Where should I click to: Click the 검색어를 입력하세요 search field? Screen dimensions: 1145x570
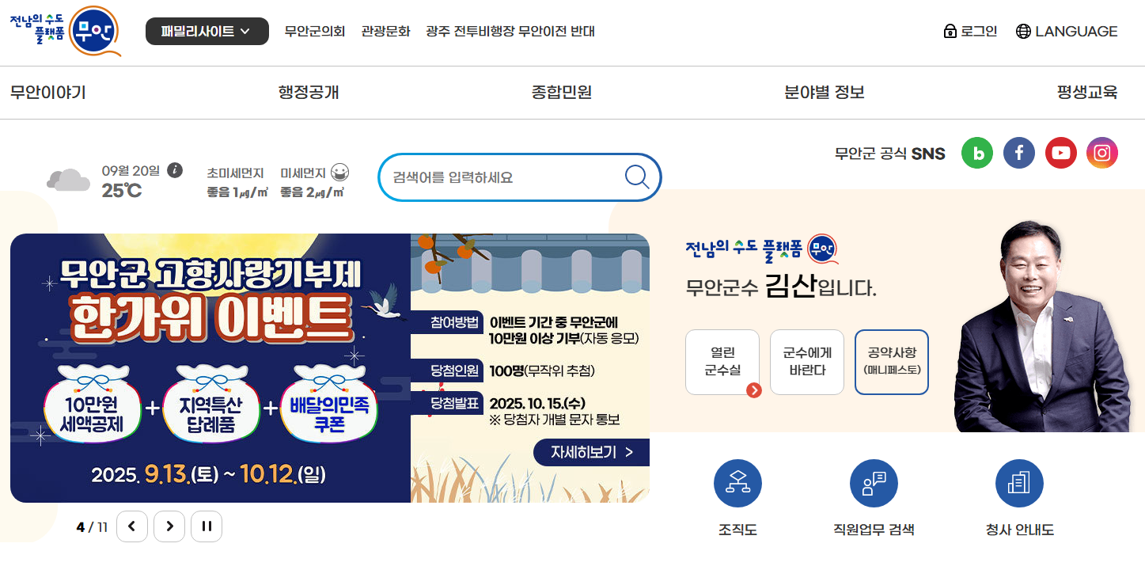coord(506,177)
